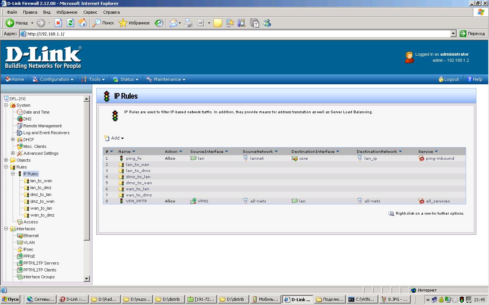Screen dimensions: 489x305
Task: Open the Избранное favorites panel
Action: (x=134, y=23)
